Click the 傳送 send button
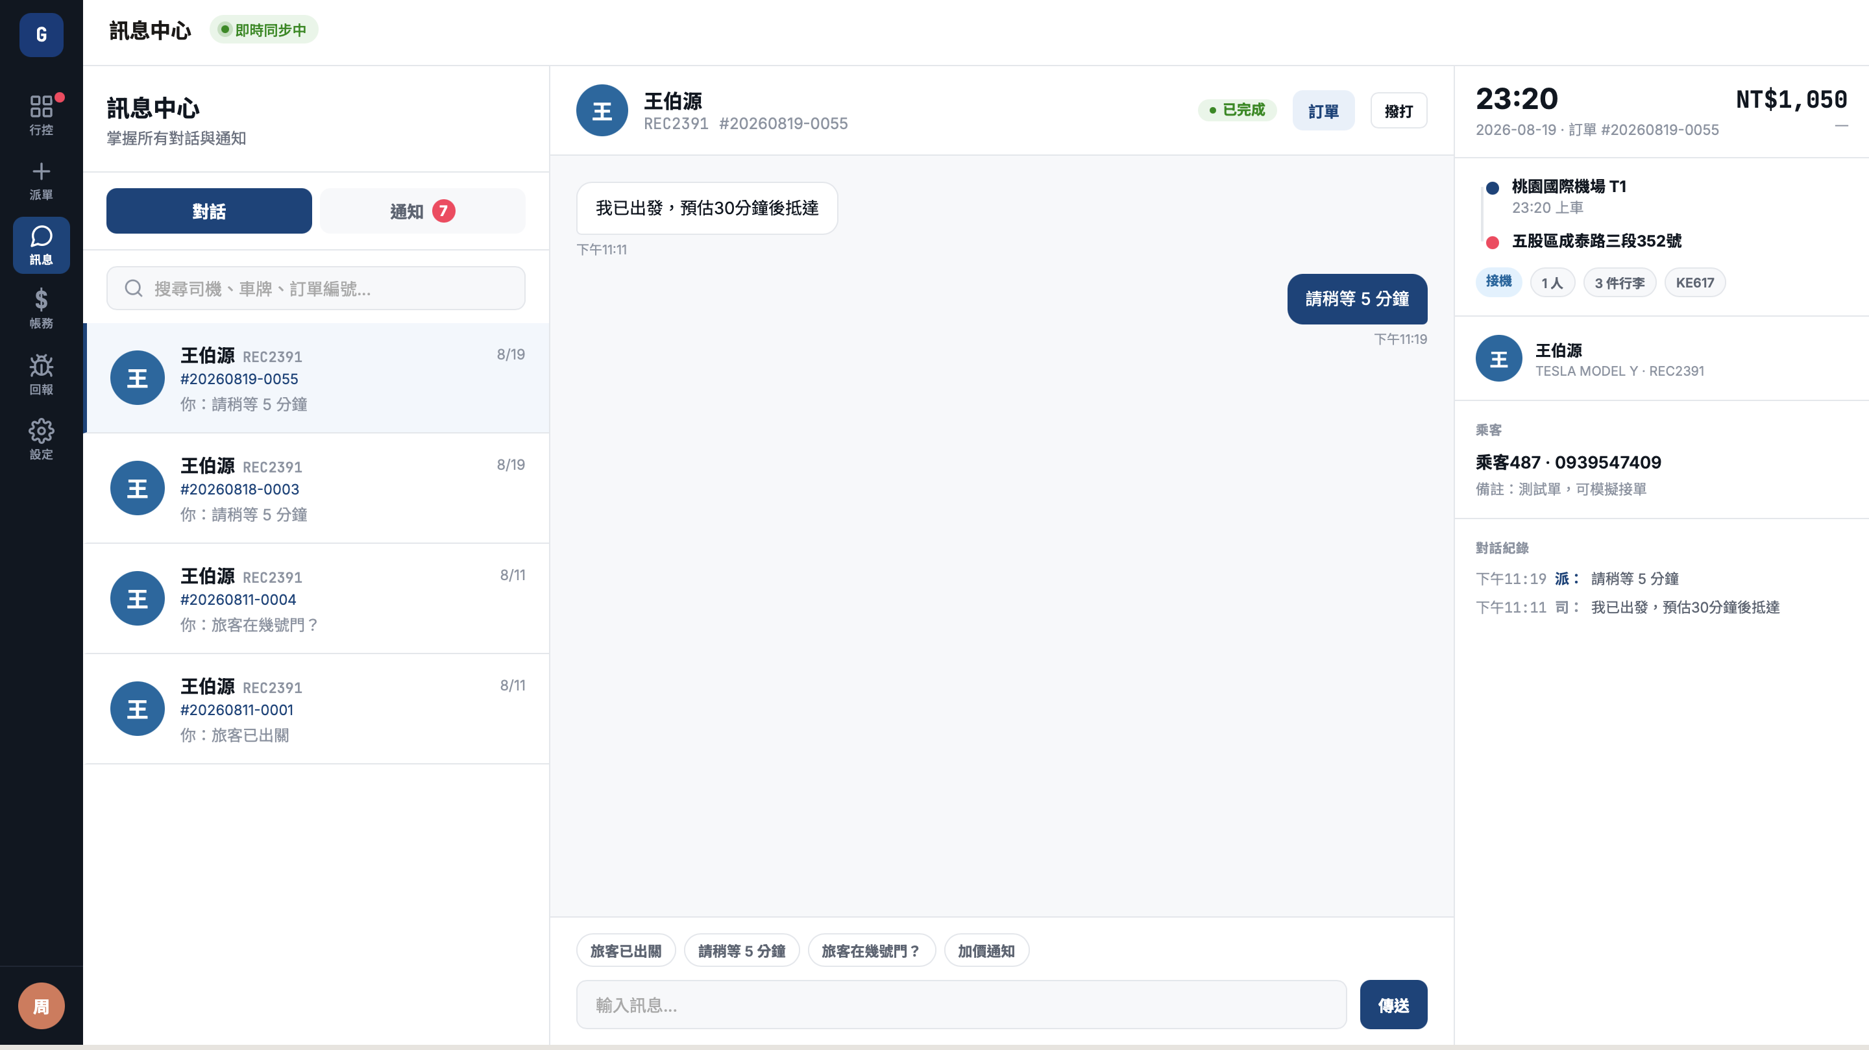1869x1050 pixels. (x=1393, y=1005)
